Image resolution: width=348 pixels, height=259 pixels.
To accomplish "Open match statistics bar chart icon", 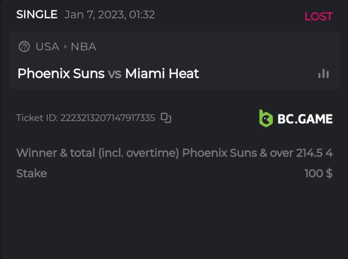I will click(324, 73).
